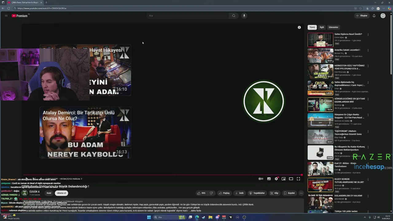Save video with Kaydet button
The height and width of the screenshot is (221, 393).
pyautogui.click(x=289, y=193)
